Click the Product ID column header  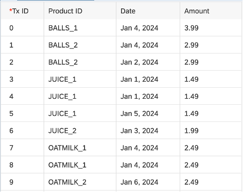80,11
